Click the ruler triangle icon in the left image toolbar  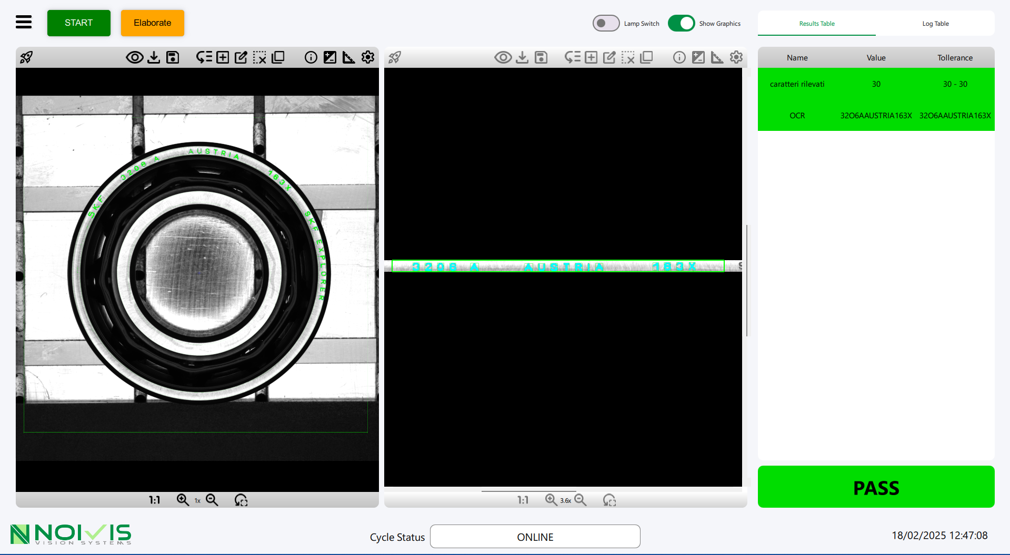coord(349,57)
